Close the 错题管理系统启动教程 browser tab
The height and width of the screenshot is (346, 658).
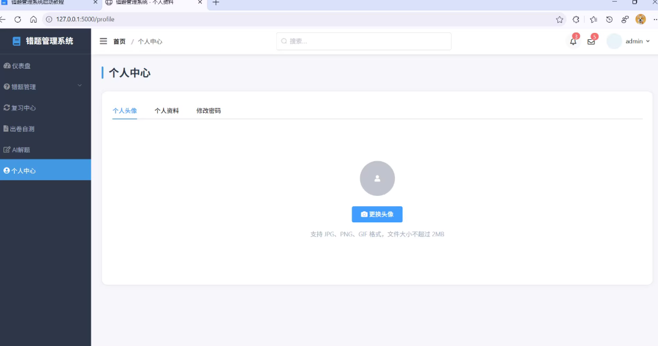(95, 2)
